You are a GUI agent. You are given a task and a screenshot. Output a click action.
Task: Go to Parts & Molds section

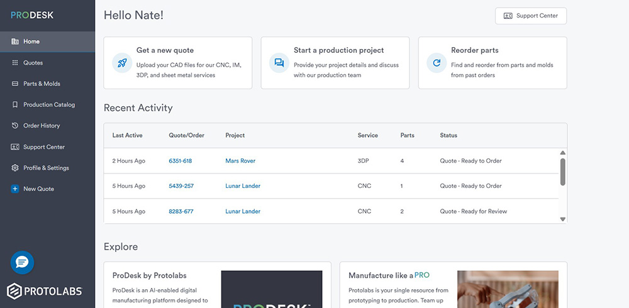pyautogui.click(x=42, y=84)
